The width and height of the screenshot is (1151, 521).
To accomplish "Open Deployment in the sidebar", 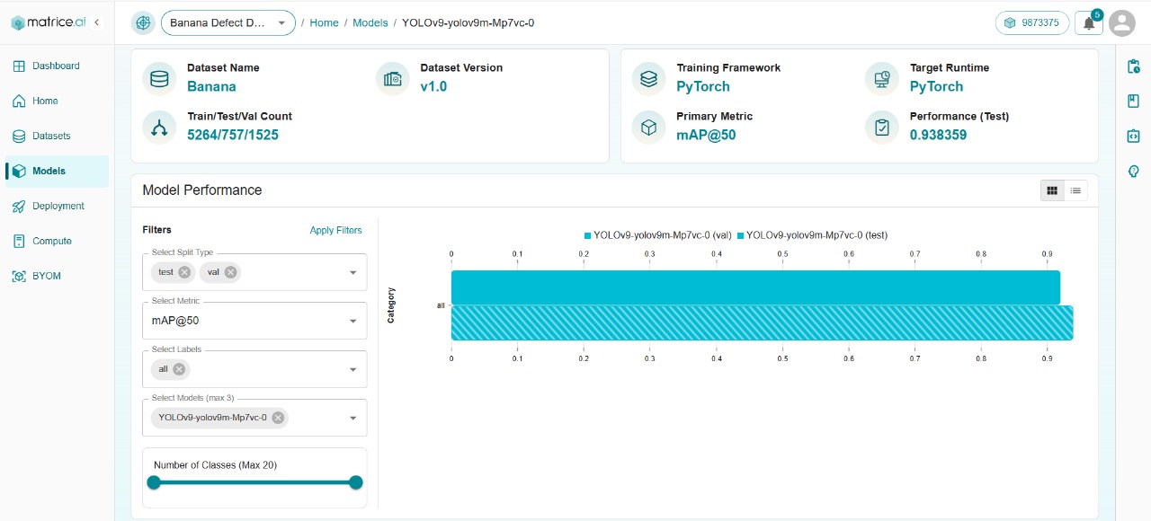I will click(x=58, y=206).
